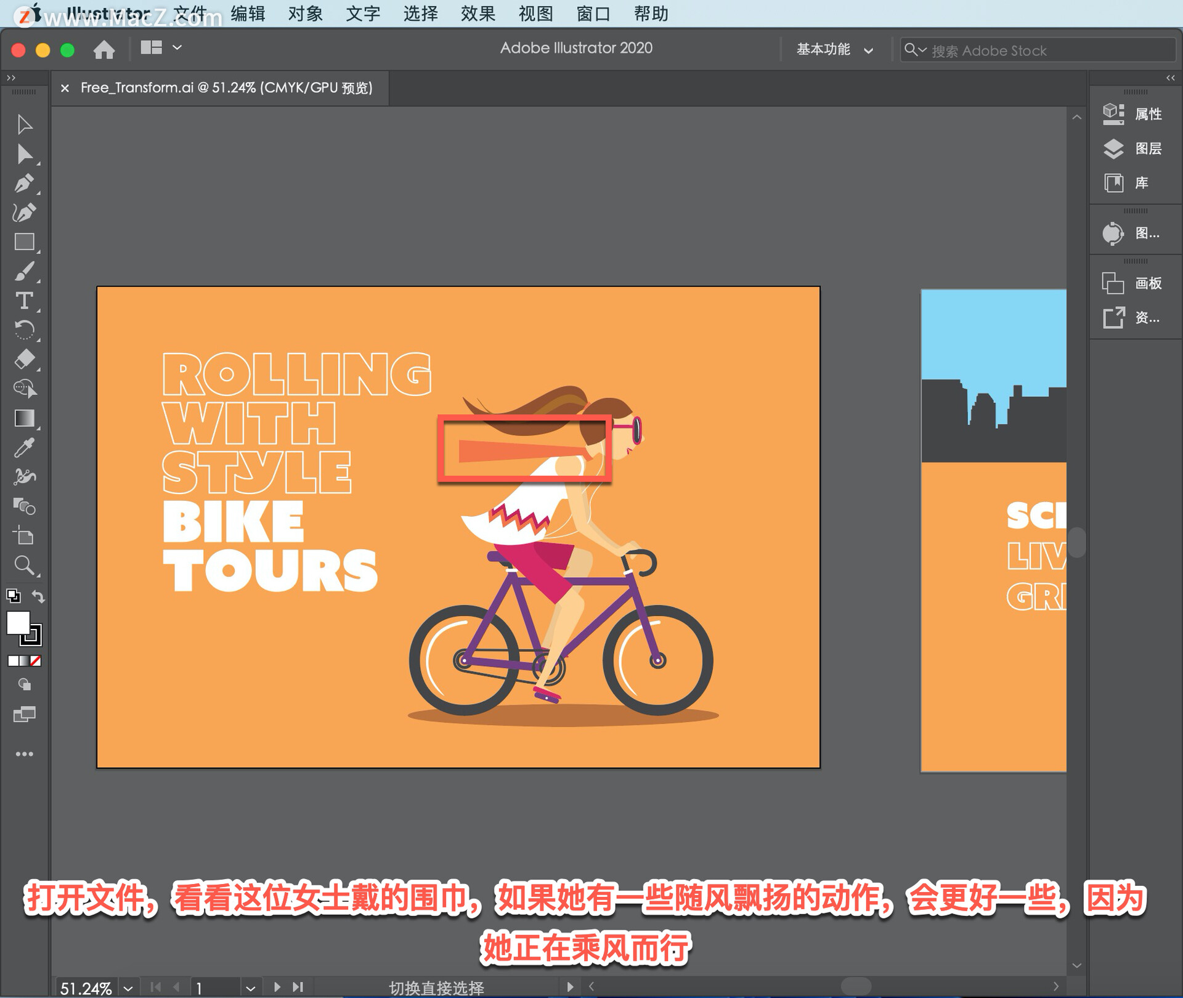Expand the 视图 (View) menu
The height and width of the screenshot is (998, 1183).
click(x=537, y=13)
